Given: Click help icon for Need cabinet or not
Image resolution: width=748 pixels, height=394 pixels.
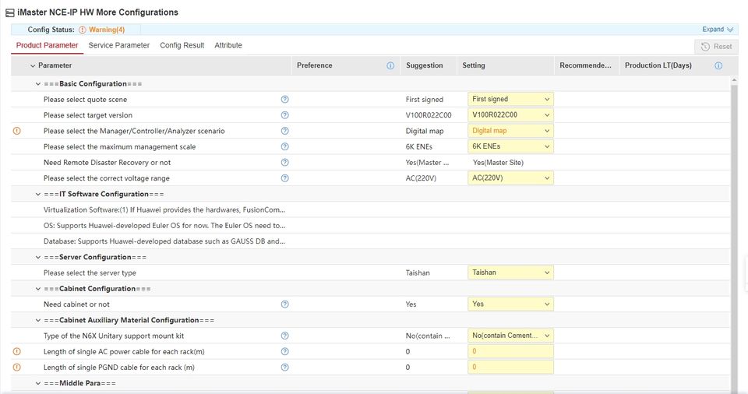Looking at the screenshot, I should click(284, 304).
